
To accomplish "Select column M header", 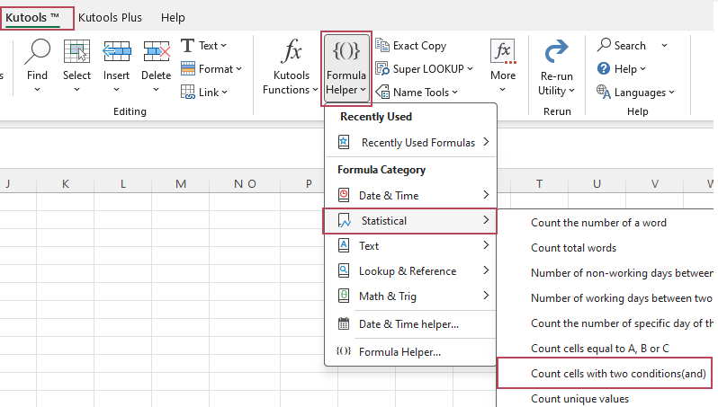I will point(181,184).
